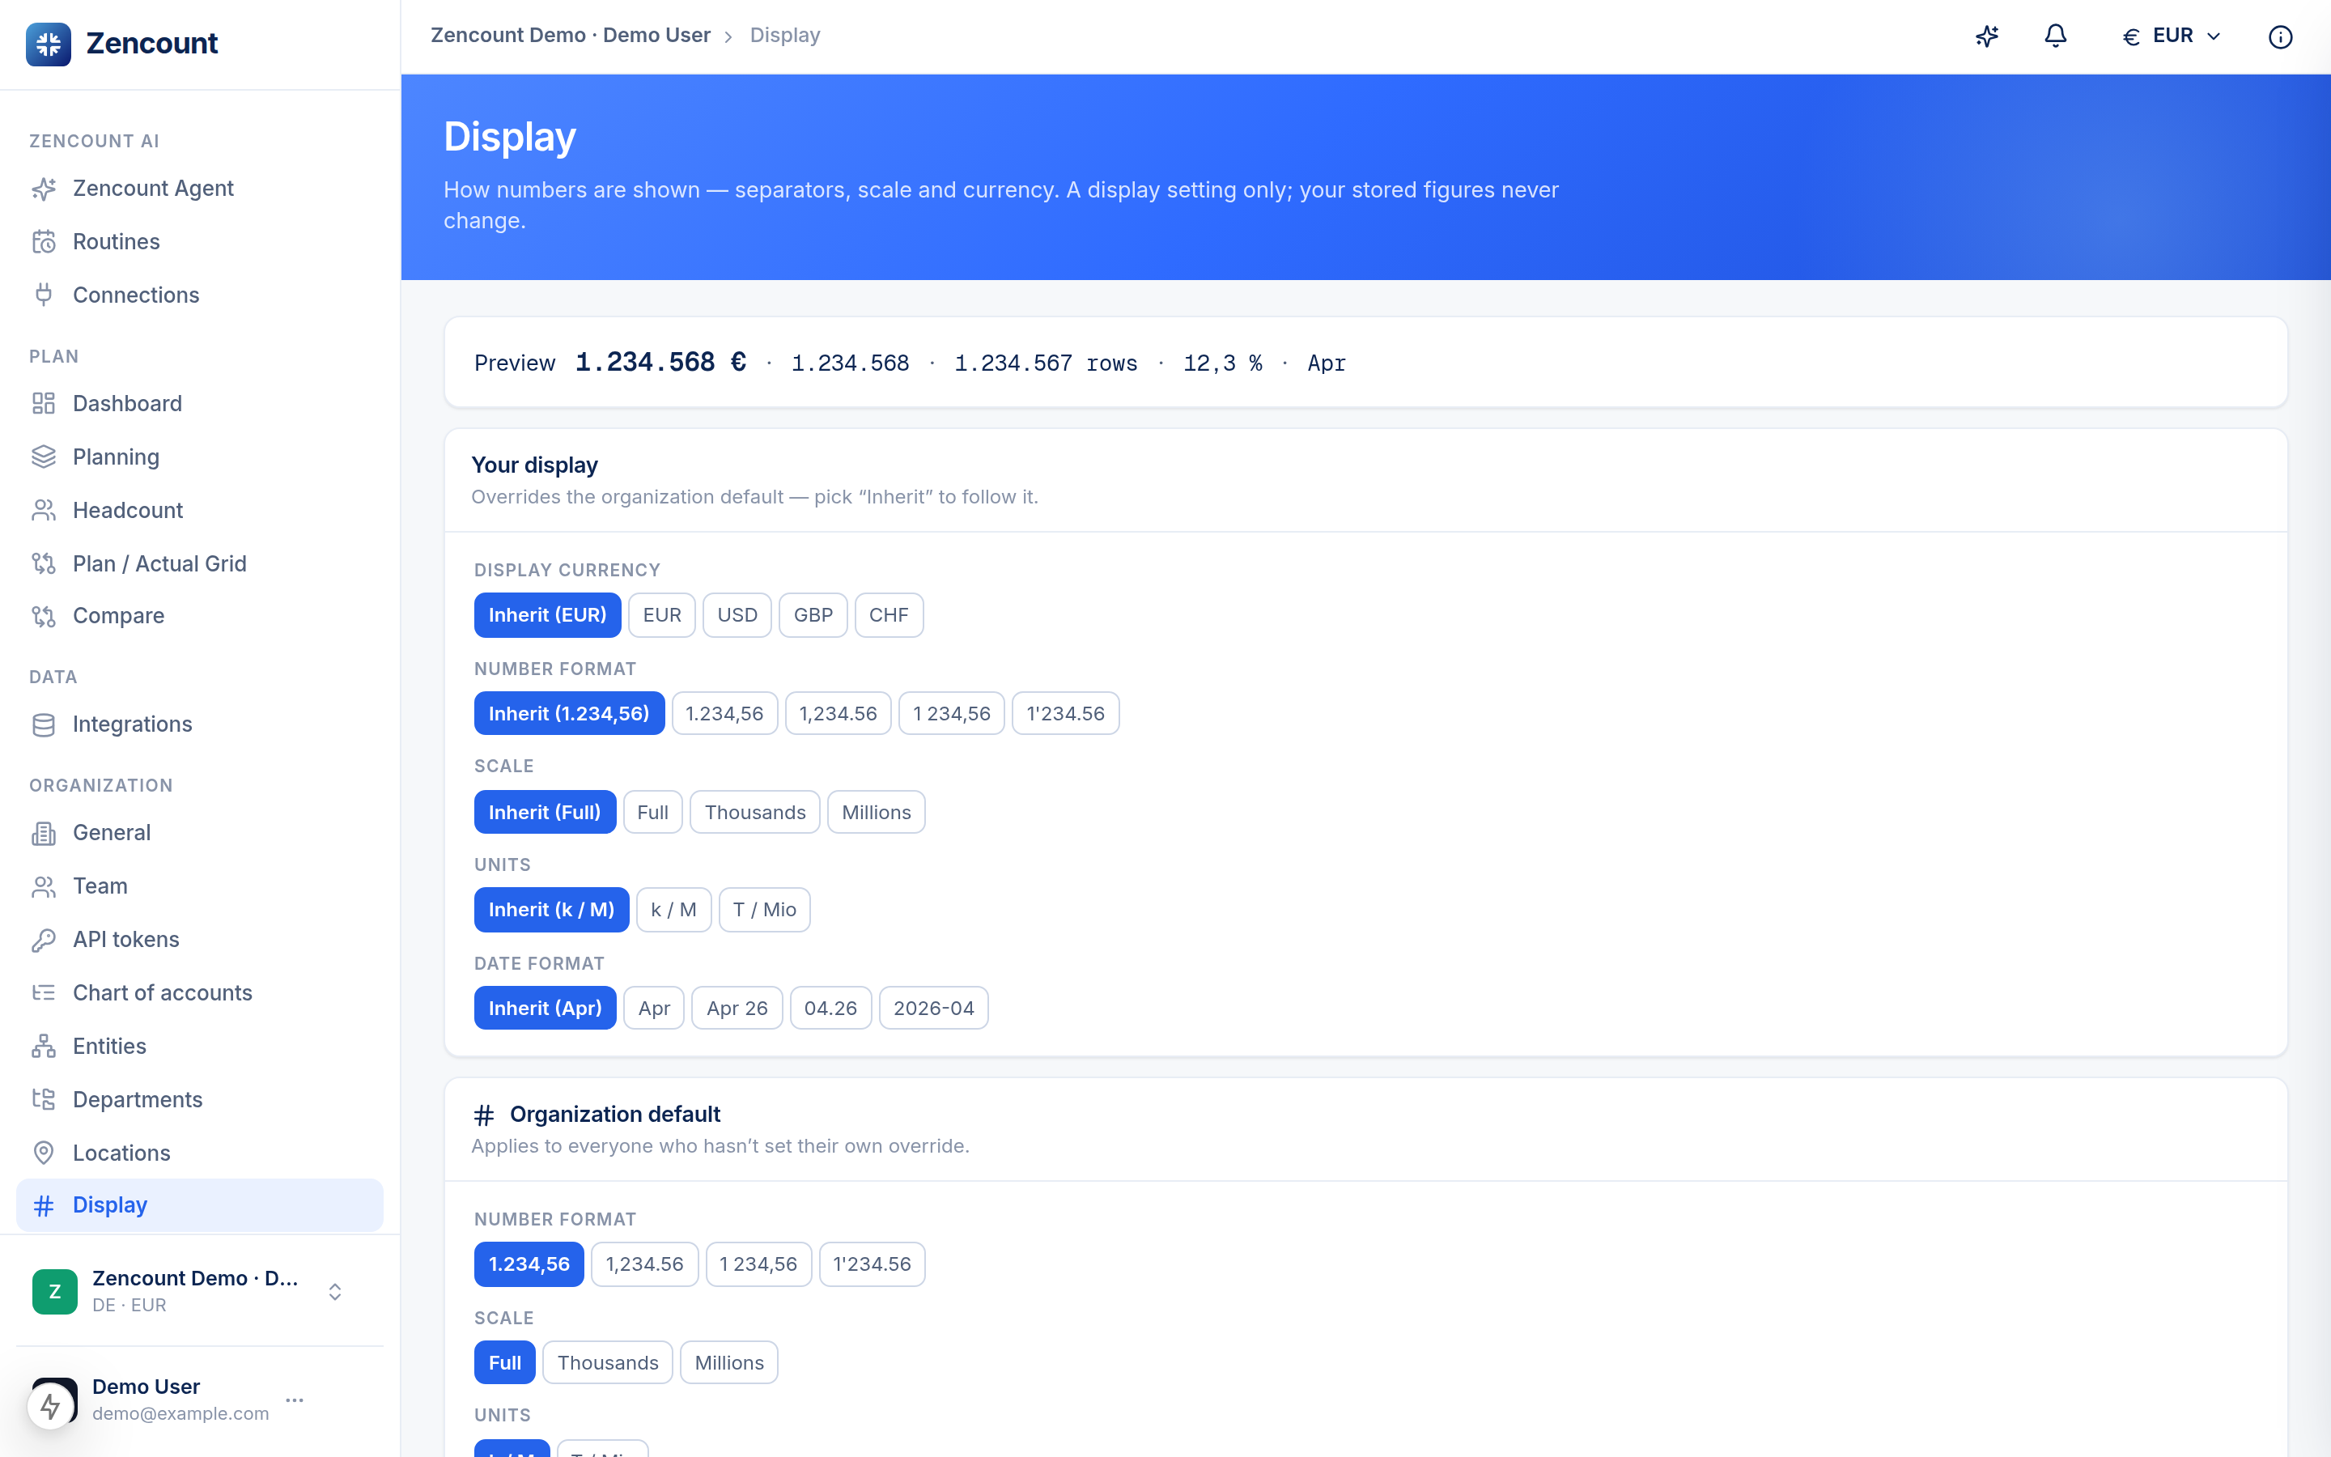Select Apr 26 date format
Viewport: 2331px width, 1457px height.
point(737,1008)
